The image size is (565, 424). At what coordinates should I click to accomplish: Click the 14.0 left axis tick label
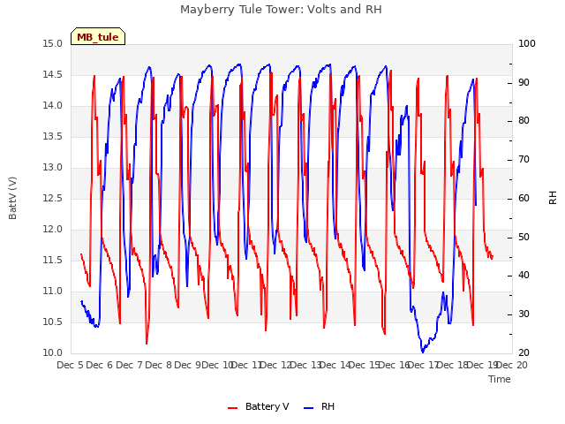(x=53, y=106)
